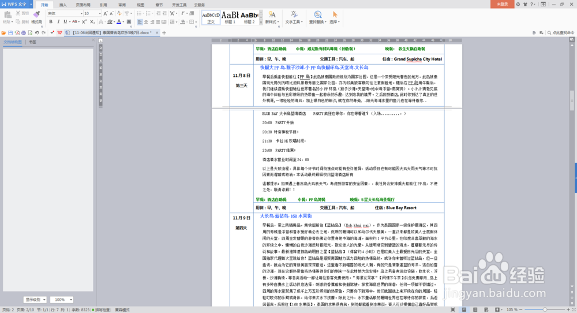Increase font size with the A+ icon
The image size is (577, 313).
coord(106,14)
